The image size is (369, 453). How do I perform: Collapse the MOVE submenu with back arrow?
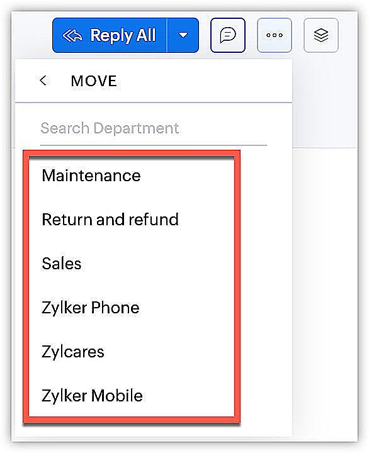43,81
